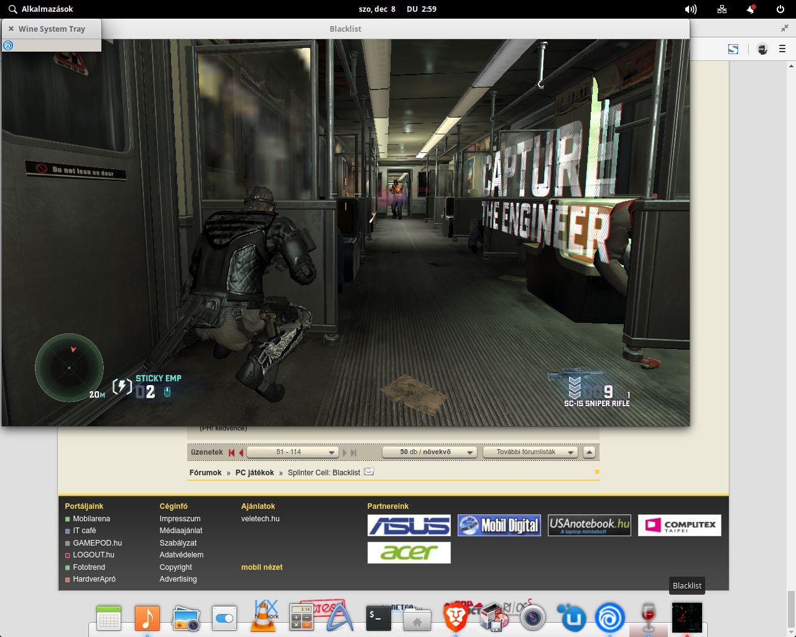Open the Impresszum link
This screenshot has height=637, width=796.
click(x=180, y=519)
